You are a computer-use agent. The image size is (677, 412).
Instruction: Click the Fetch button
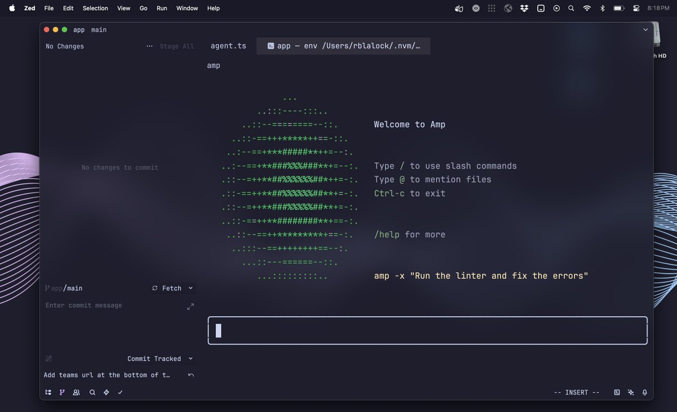tap(167, 288)
